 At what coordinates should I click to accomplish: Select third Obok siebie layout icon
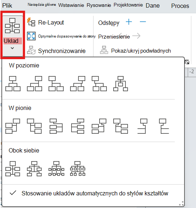56,169
